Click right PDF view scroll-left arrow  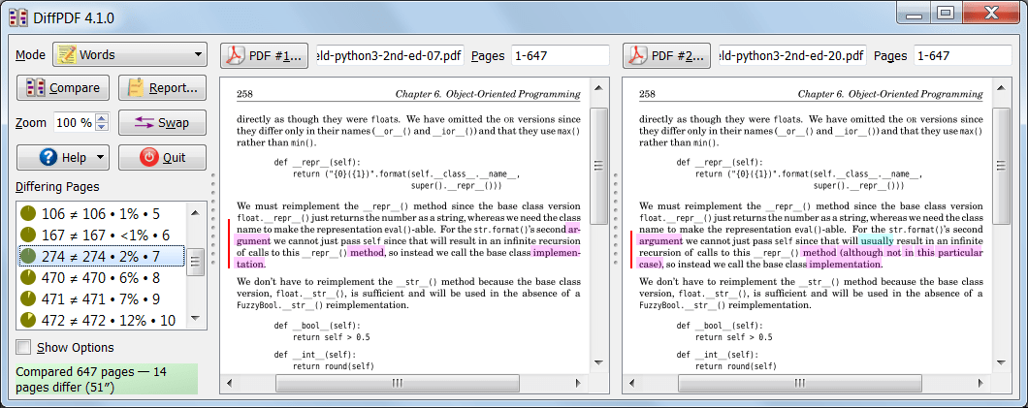(632, 383)
